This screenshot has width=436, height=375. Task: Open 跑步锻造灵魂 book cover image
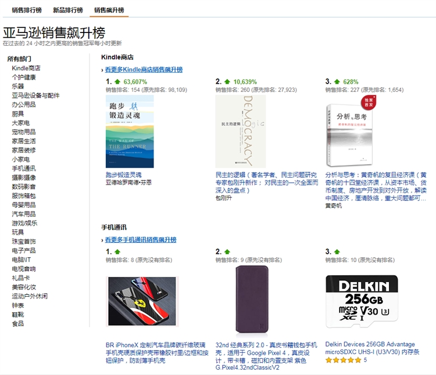130,131
